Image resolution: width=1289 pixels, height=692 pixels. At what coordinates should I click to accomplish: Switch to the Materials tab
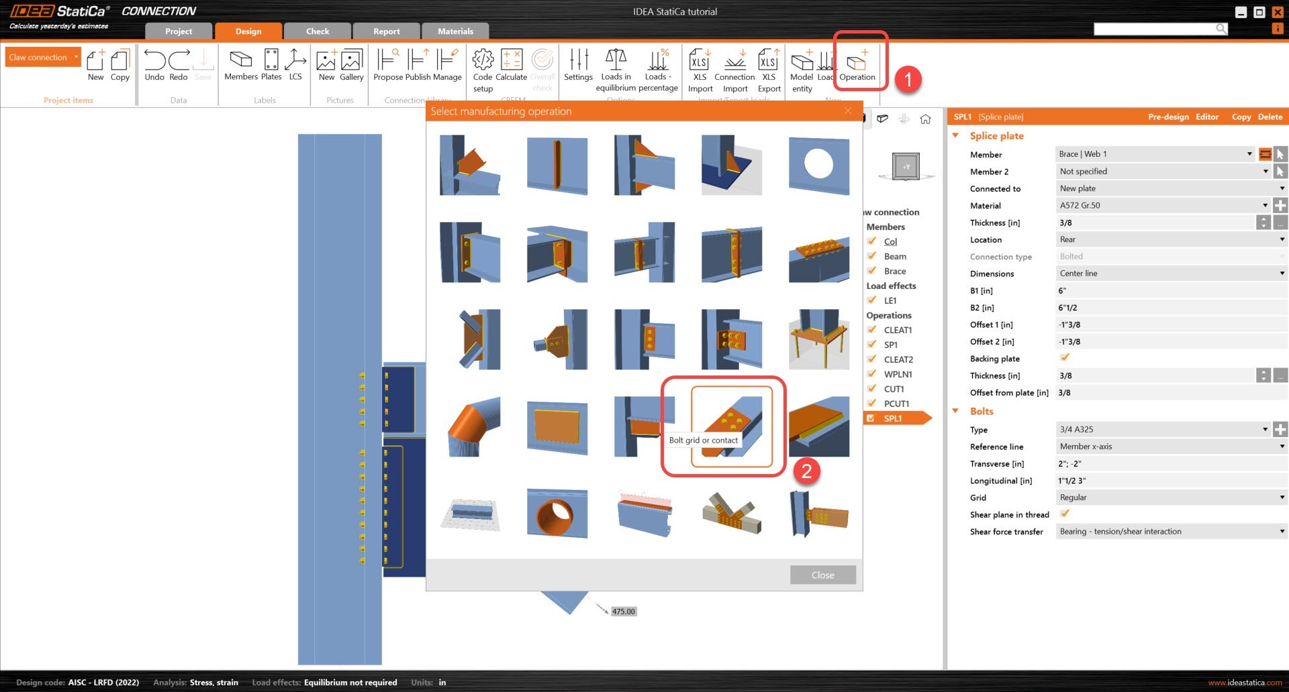pyautogui.click(x=455, y=31)
